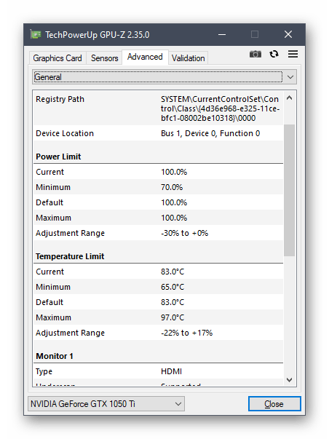
Task: Switch to the Graphics Card tab
Action: [58, 58]
